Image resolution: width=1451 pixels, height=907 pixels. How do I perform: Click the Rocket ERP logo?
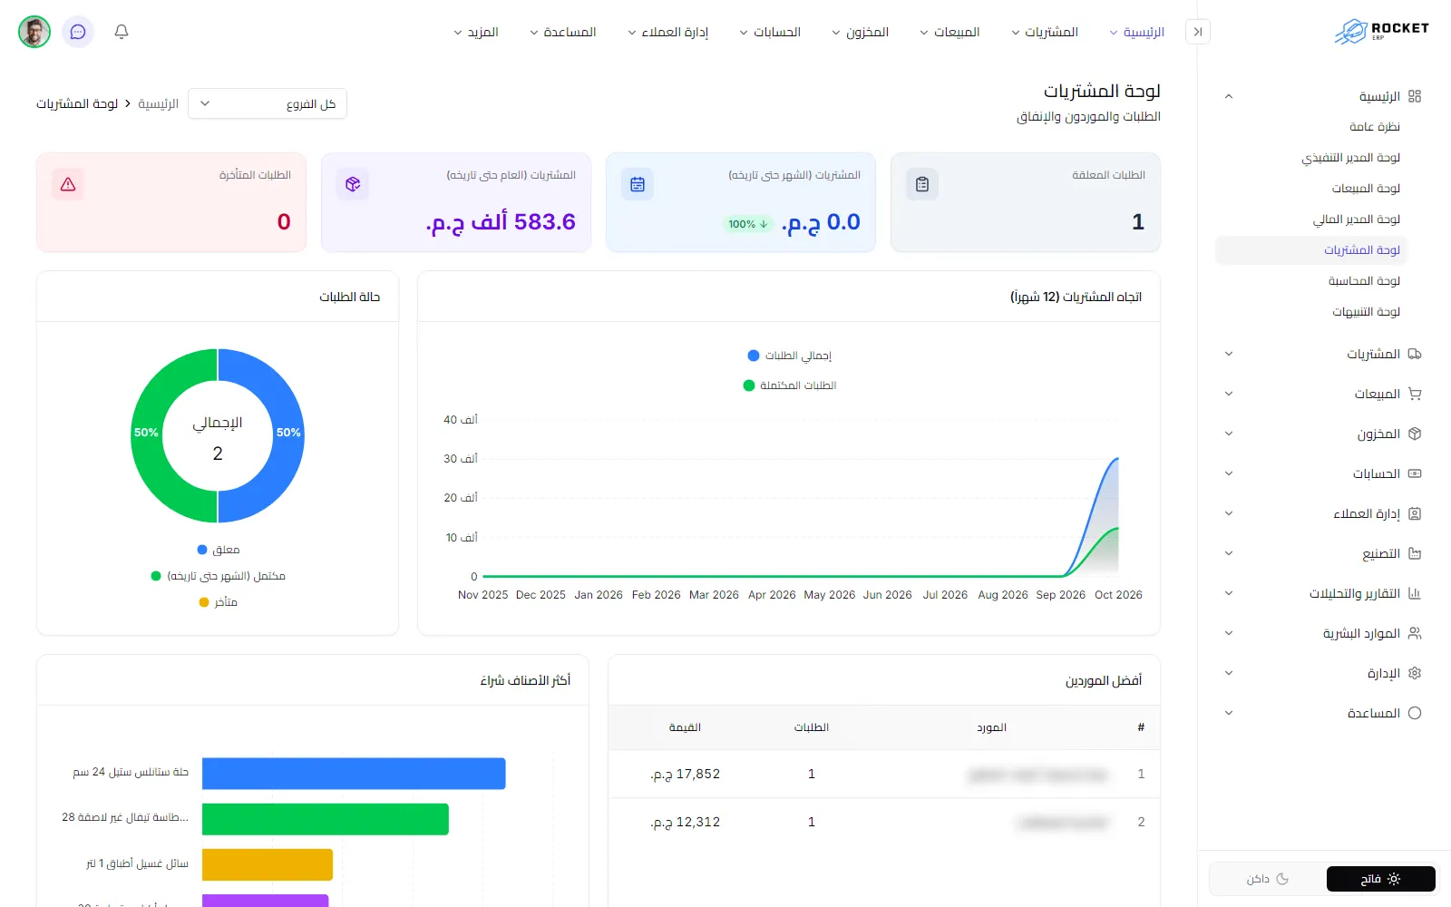pyautogui.click(x=1381, y=32)
